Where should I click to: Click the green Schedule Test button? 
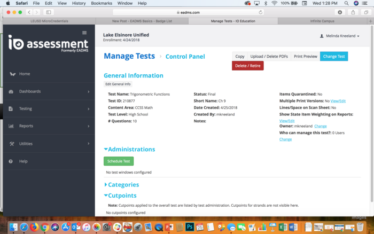pyautogui.click(x=119, y=161)
